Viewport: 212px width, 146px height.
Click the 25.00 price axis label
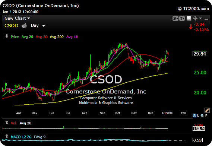(200, 73)
